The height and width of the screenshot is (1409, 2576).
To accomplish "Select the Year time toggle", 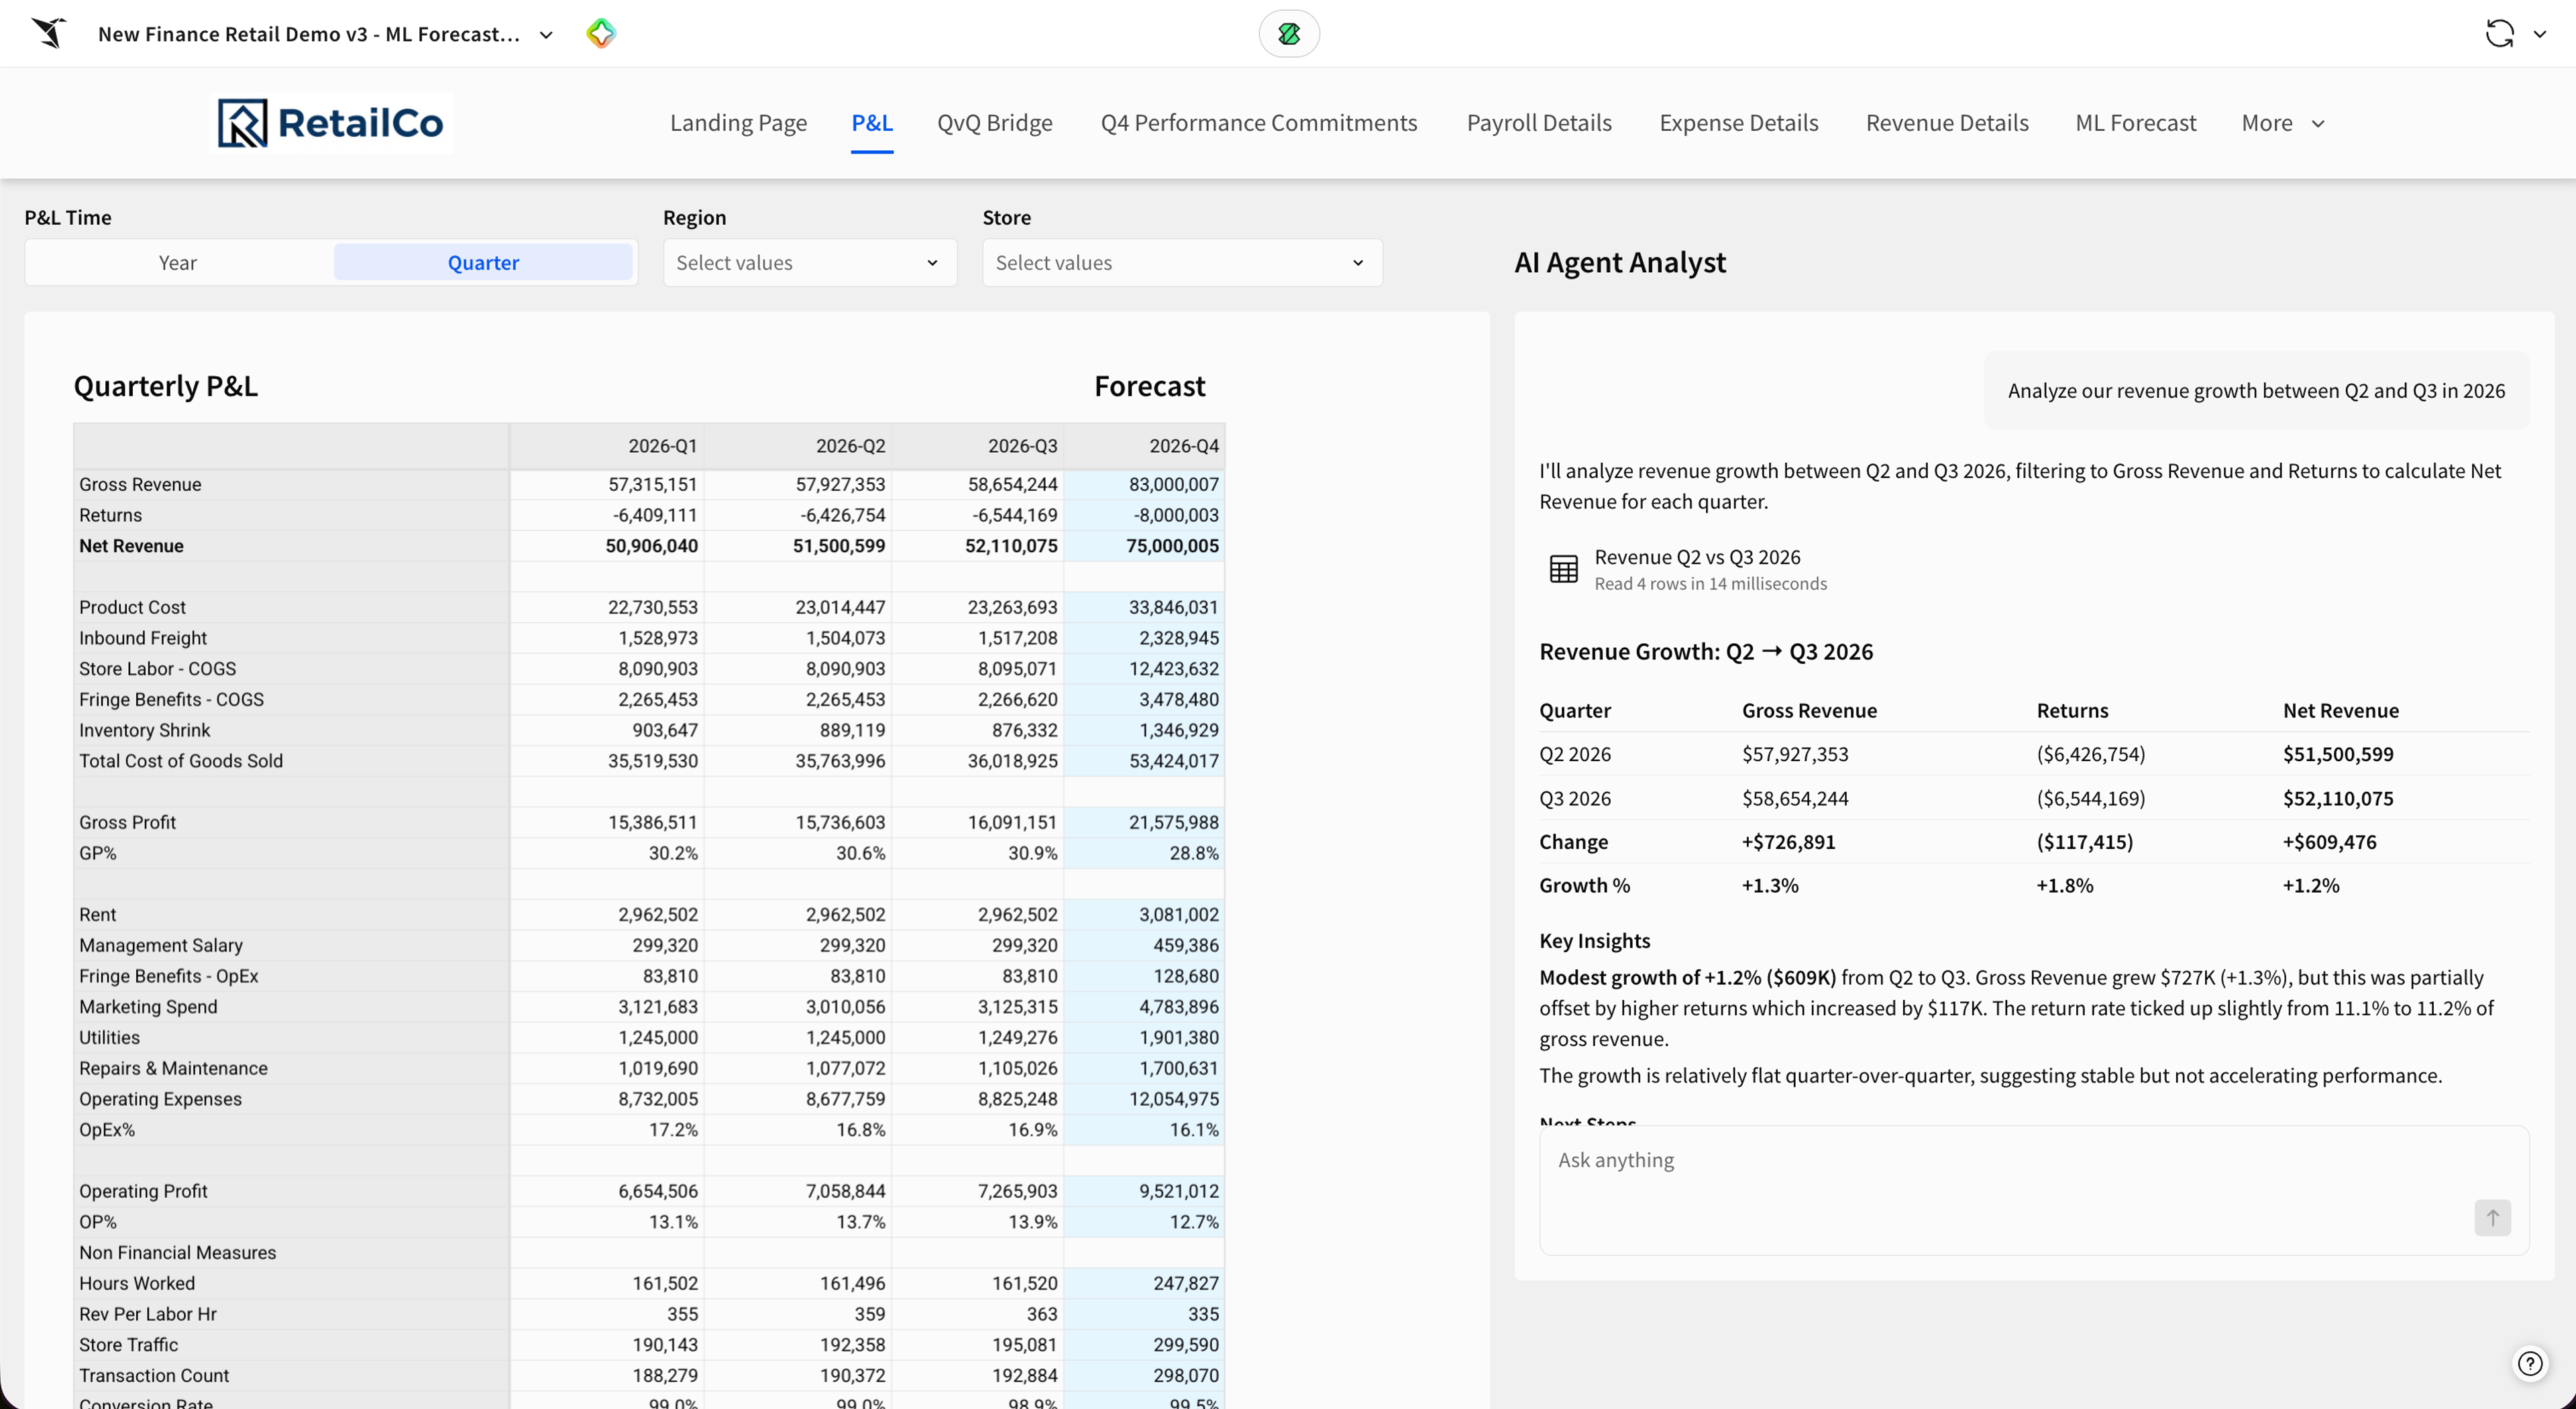I will [x=178, y=263].
